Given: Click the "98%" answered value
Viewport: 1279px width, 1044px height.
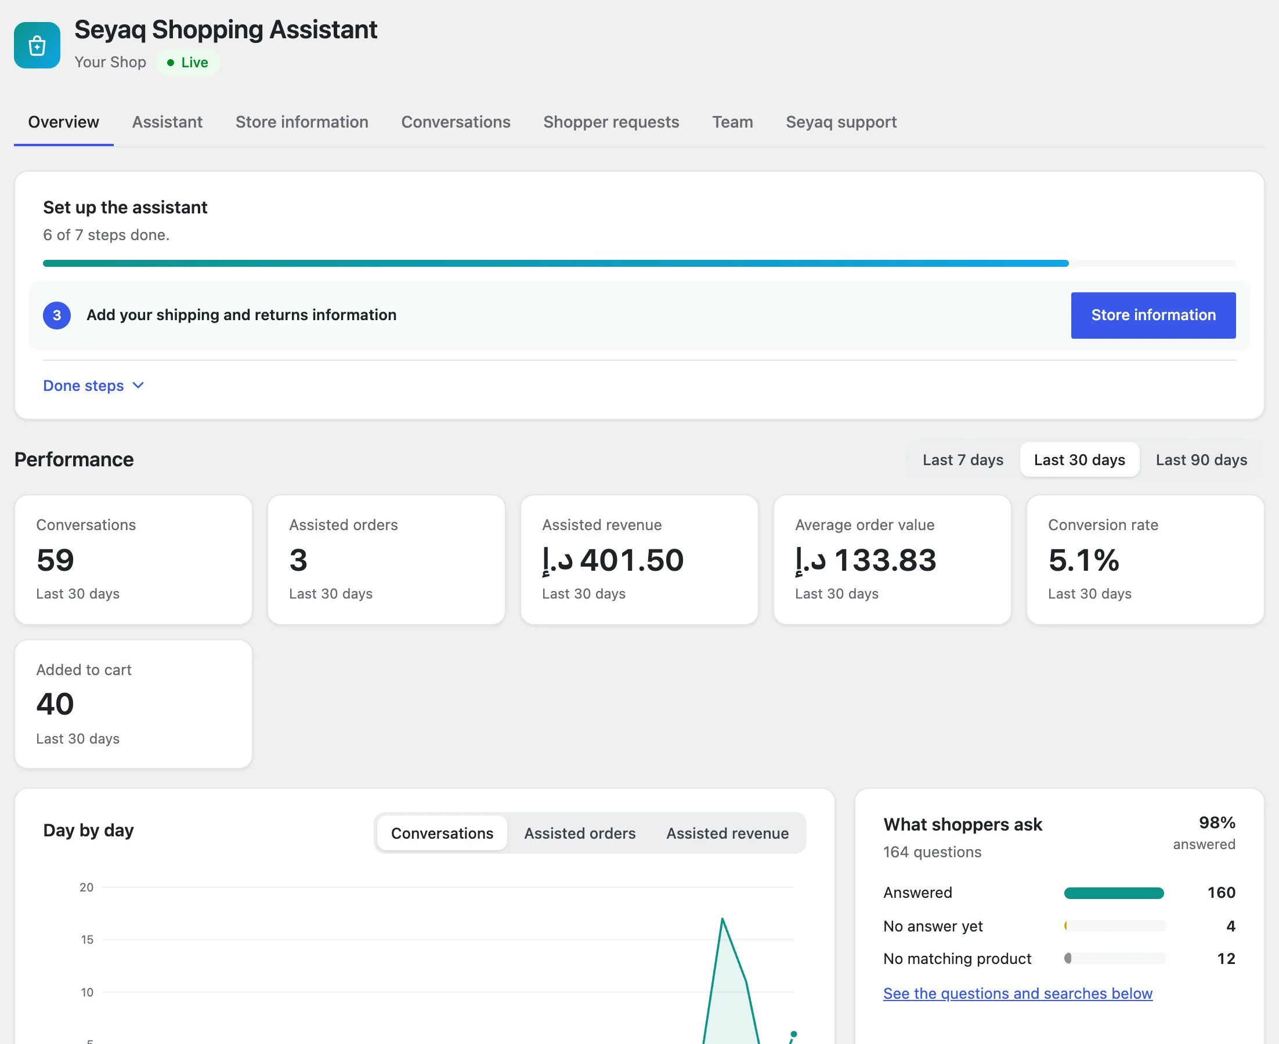Looking at the screenshot, I should 1216,822.
